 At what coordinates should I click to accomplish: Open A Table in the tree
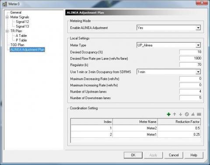pos(21,36)
